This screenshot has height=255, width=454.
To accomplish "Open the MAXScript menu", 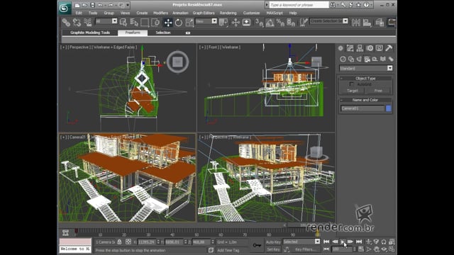I will point(275,13).
